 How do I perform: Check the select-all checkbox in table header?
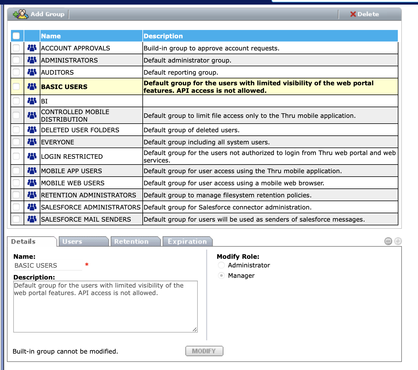16,36
